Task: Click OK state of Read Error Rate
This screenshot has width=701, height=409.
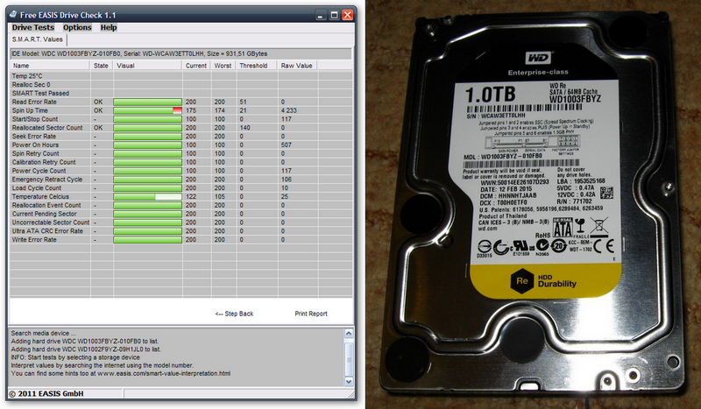Action: 98,102
